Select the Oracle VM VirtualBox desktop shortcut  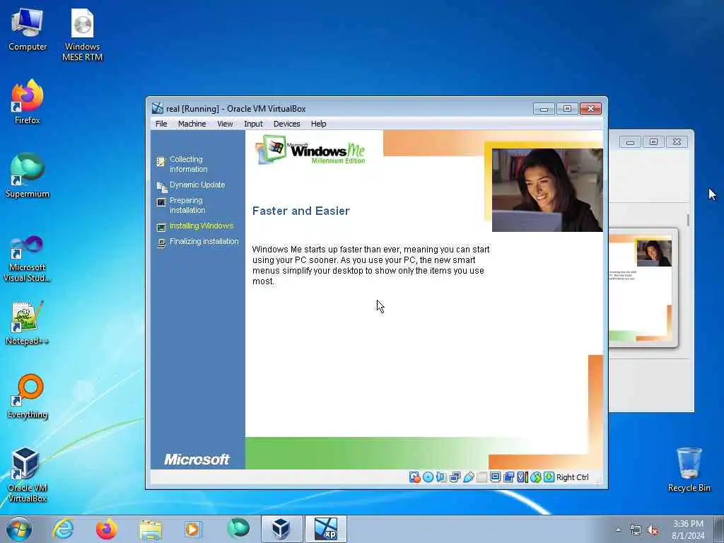pyautogui.click(x=28, y=474)
